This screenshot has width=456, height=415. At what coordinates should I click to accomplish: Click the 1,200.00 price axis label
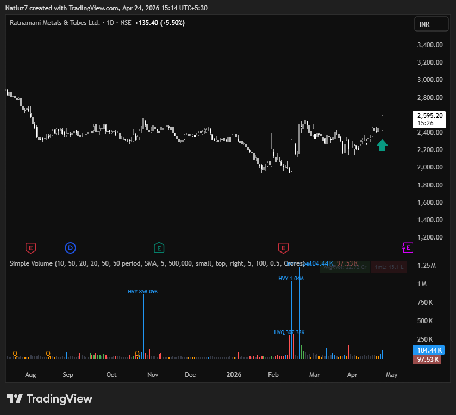430,237
